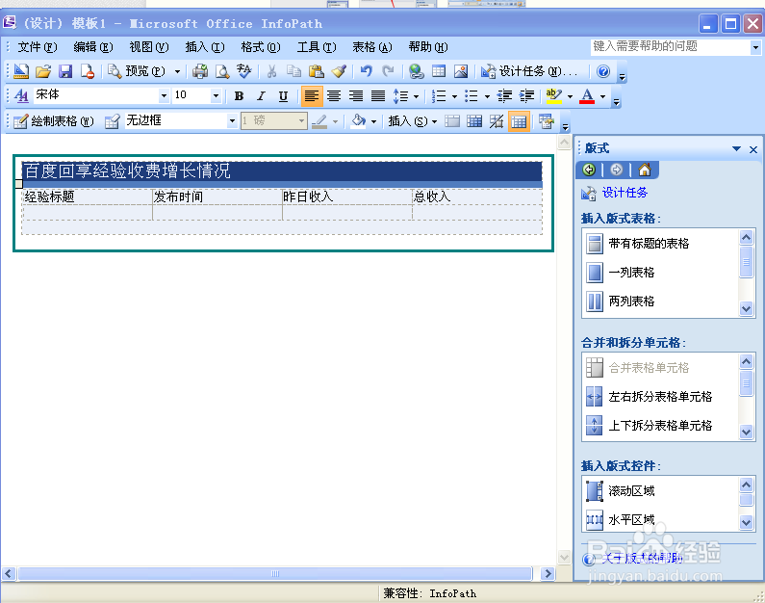This screenshot has height=603, width=765.
Task: Open the 无边框 border style dropdown
Action: pos(232,120)
